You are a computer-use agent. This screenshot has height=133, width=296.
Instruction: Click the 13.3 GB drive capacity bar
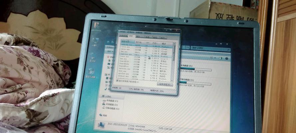point(195,84)
